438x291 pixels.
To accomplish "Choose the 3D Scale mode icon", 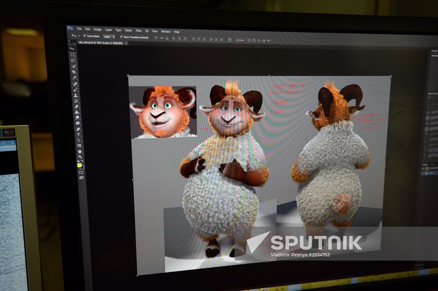I will pyautogui.click(x=269, y=41).
